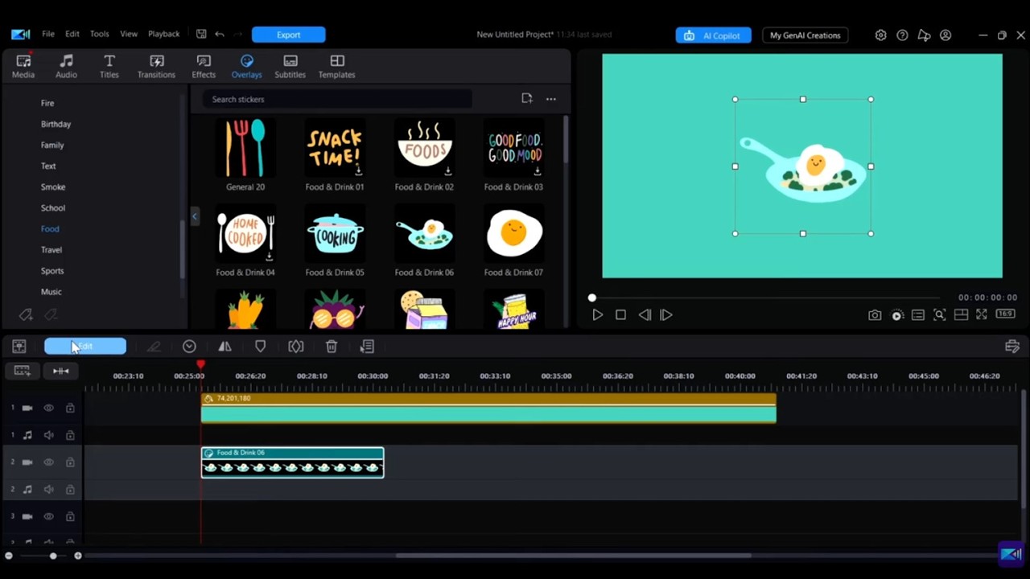Select the Food & Drink 05 sticker

335,241
